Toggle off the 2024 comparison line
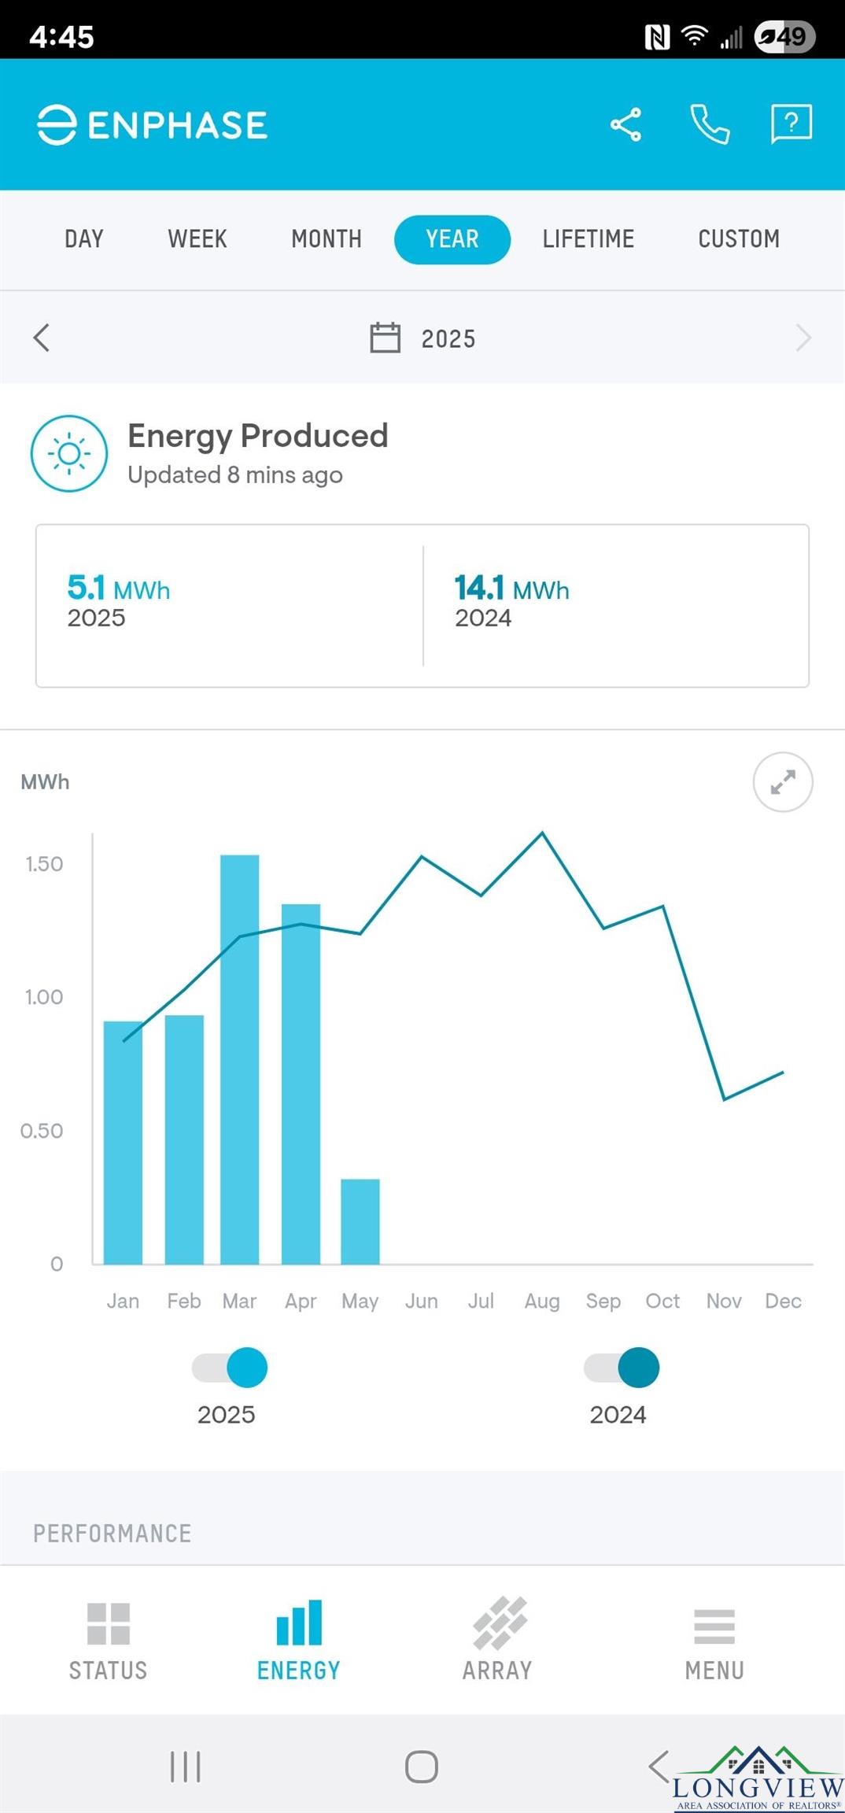 pos(622,1368)
